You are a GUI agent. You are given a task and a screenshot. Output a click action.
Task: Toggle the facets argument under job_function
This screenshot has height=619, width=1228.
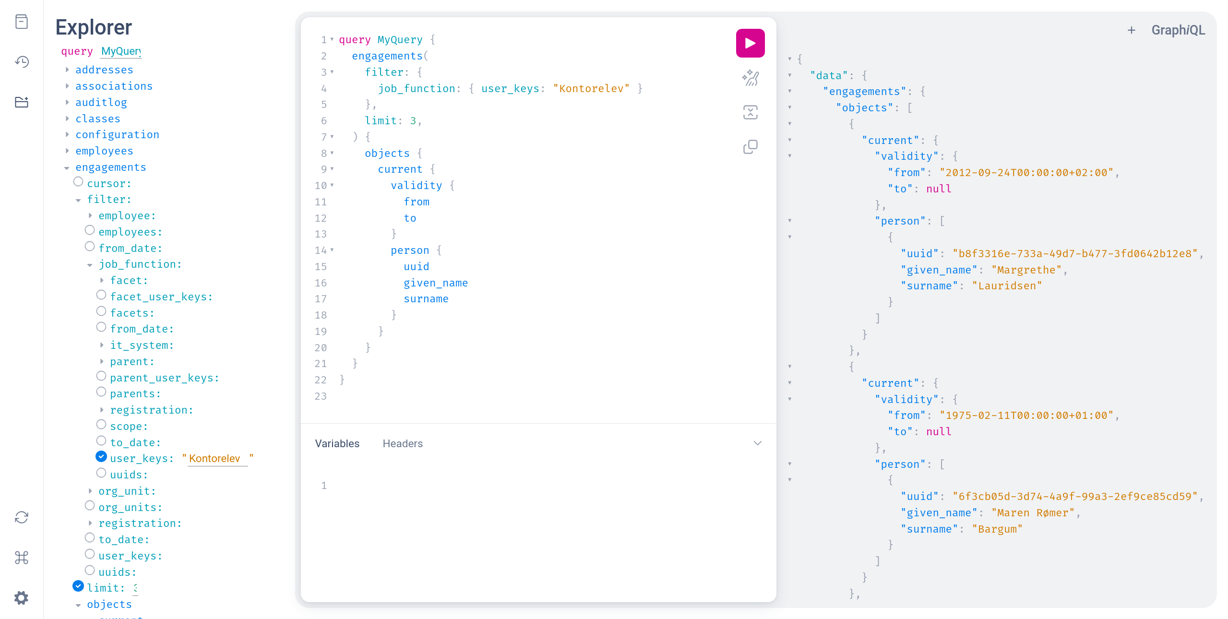click(101, 311)
